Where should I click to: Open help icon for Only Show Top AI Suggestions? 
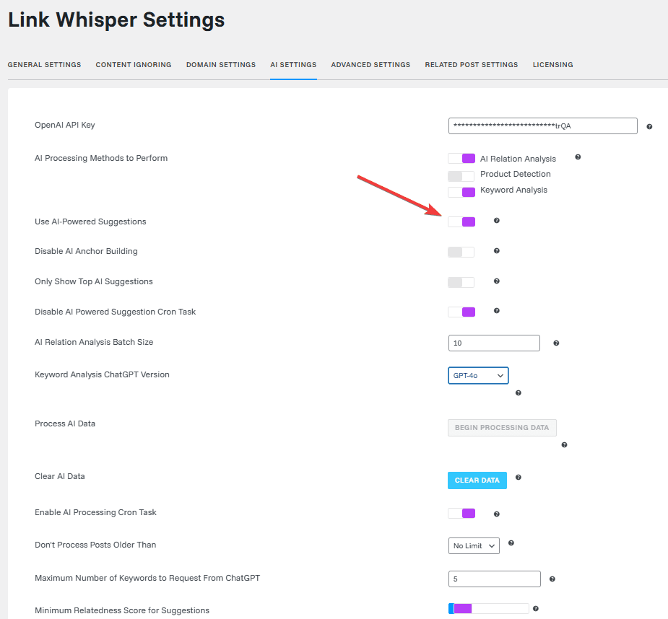pyautogui.click(x=496, y=281)
